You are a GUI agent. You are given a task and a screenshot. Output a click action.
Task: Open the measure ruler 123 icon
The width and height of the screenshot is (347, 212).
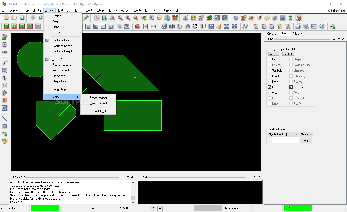click(251, 18)
